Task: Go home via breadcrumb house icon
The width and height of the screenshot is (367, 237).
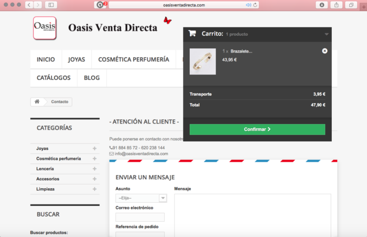Action: tap(37, 101)
